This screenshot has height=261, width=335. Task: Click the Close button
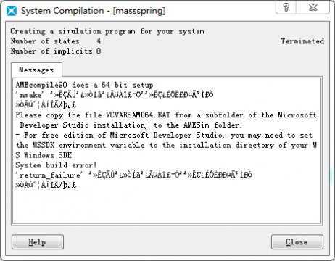[297, 241]
